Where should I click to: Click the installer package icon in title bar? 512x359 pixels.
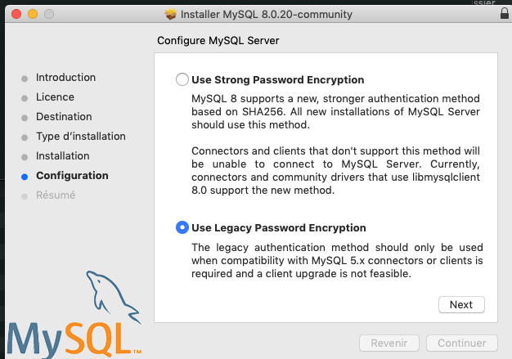(x=171, y=15)
